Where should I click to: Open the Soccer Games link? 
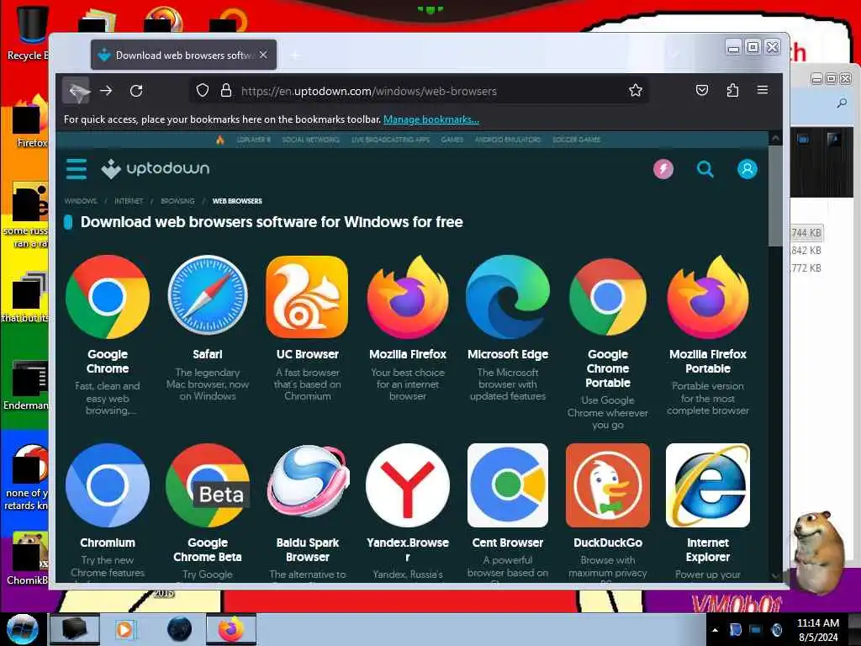(x=576, y=140)
